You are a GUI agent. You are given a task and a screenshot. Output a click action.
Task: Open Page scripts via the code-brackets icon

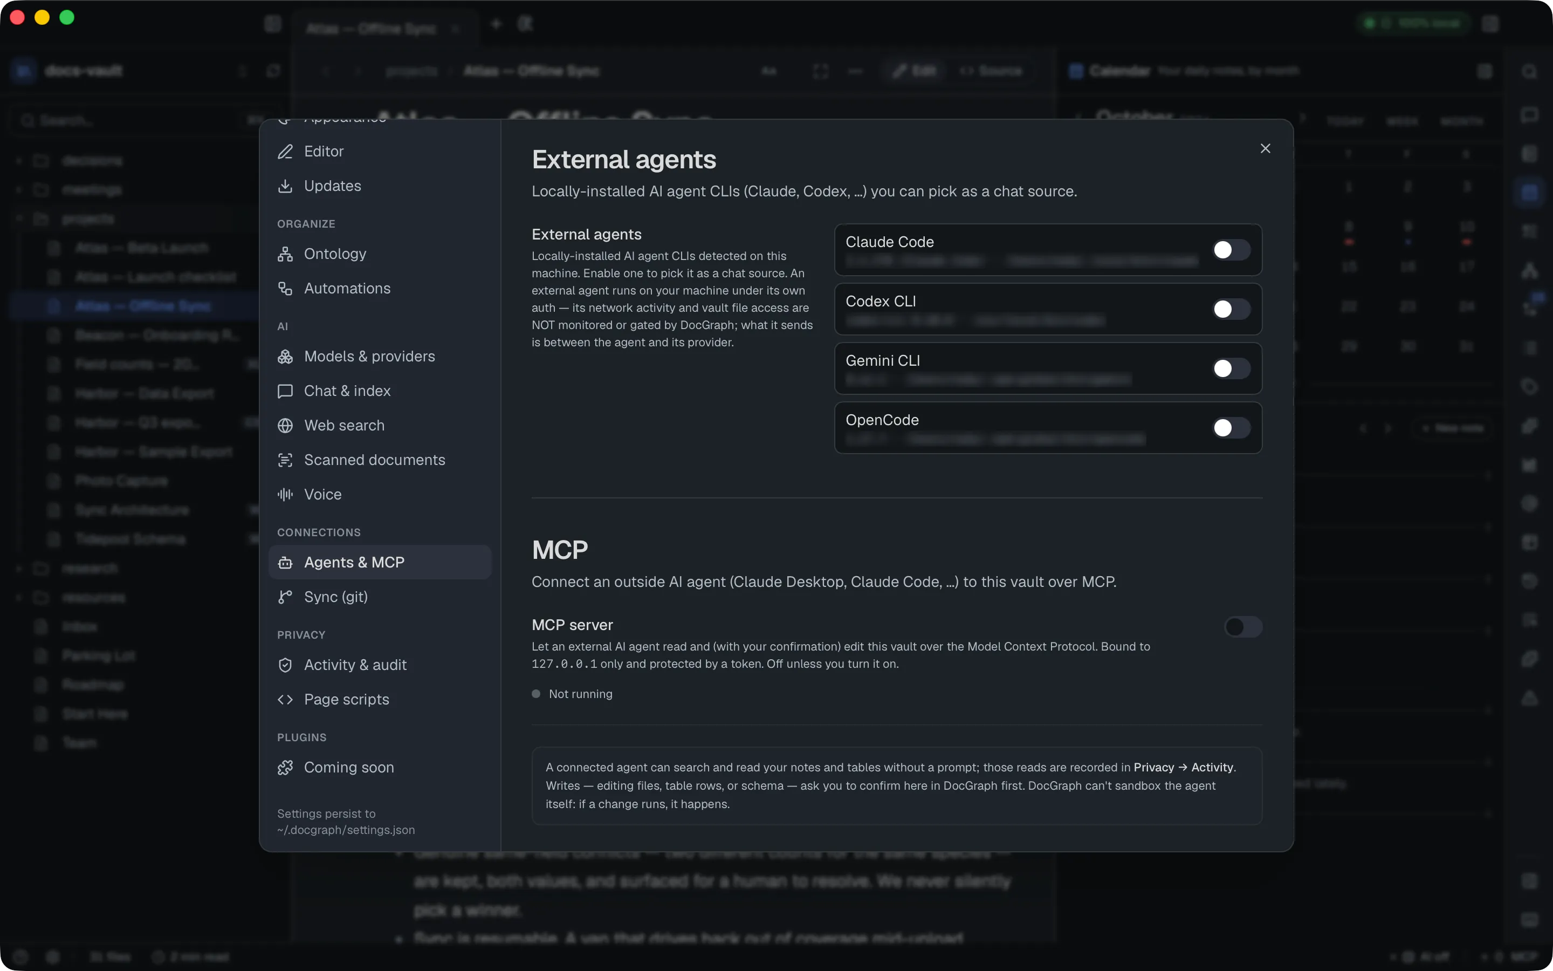(x=285, y=700)
